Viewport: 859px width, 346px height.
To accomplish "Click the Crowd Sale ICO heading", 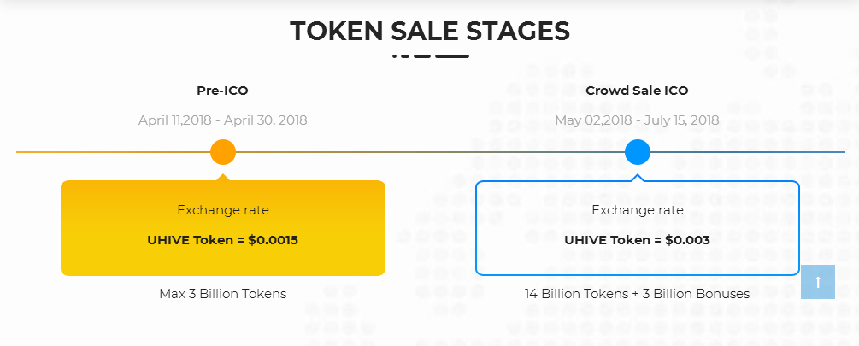I will pos(637,91).
